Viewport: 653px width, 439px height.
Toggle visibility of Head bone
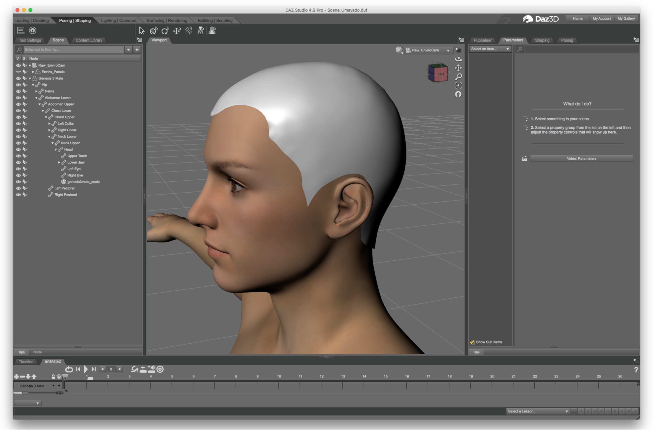coord(18,149)
